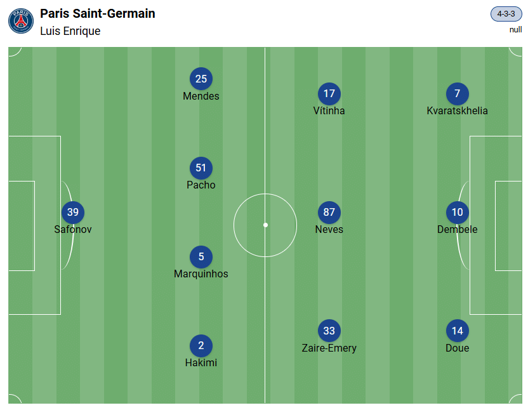Click the Zaire-Emery name label
The width and height of the screenshot is (528, 410).
329,348
